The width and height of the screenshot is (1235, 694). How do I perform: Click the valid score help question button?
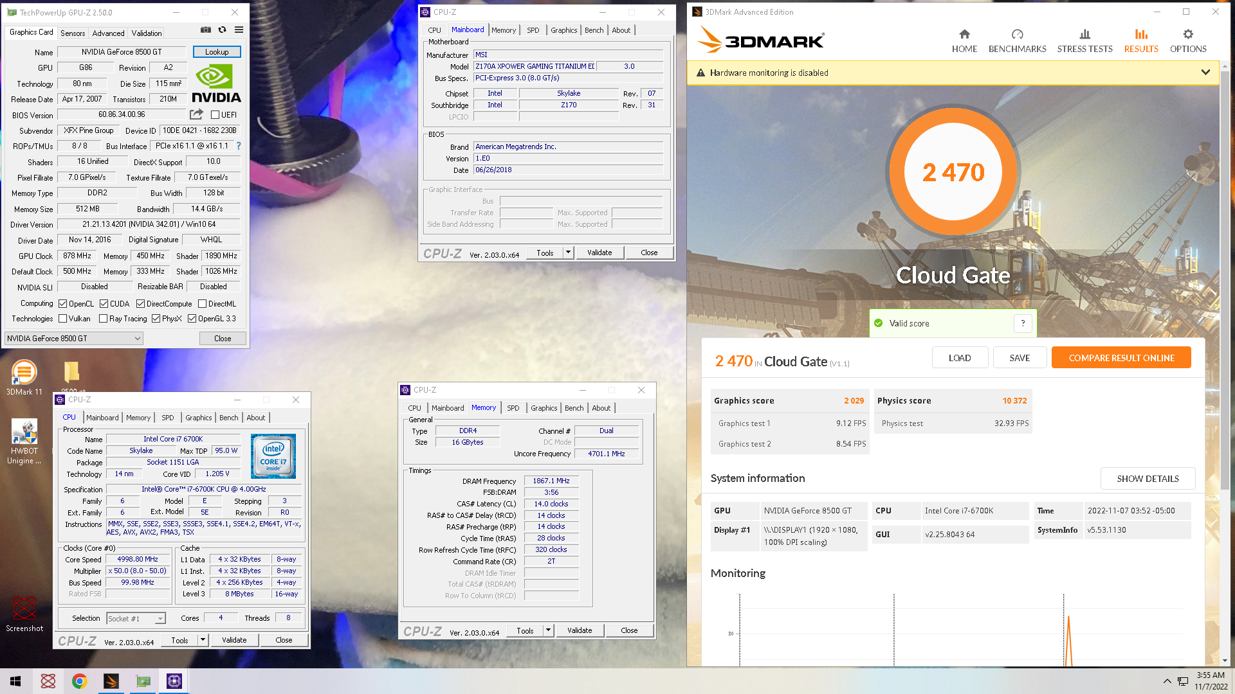(x=1023, y=323)
